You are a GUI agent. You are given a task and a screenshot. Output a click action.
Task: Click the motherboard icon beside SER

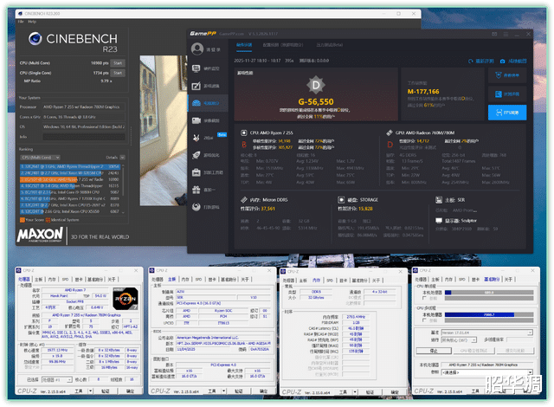[439, 200]
